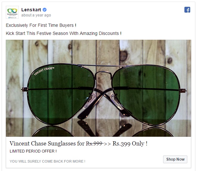Viewport: 197px width, 171px height.
Task: Click the 'Exclusively For First Time Buyers' text
Action: pos(41,25)
